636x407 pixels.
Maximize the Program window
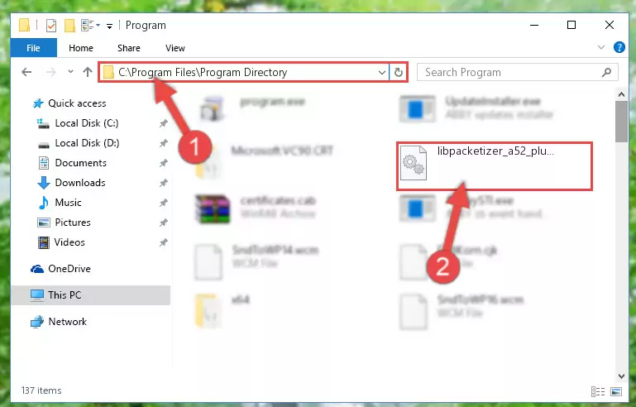[x=571, y=25]
